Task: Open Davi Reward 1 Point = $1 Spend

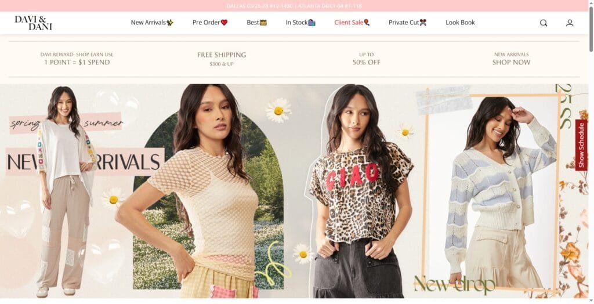Action: tap(77, 59)
